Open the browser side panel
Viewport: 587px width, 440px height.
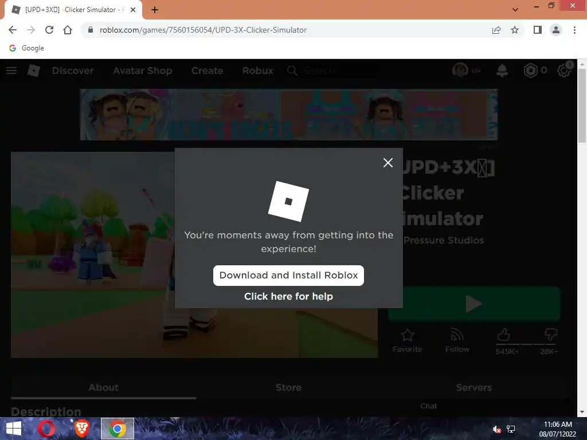538,30
